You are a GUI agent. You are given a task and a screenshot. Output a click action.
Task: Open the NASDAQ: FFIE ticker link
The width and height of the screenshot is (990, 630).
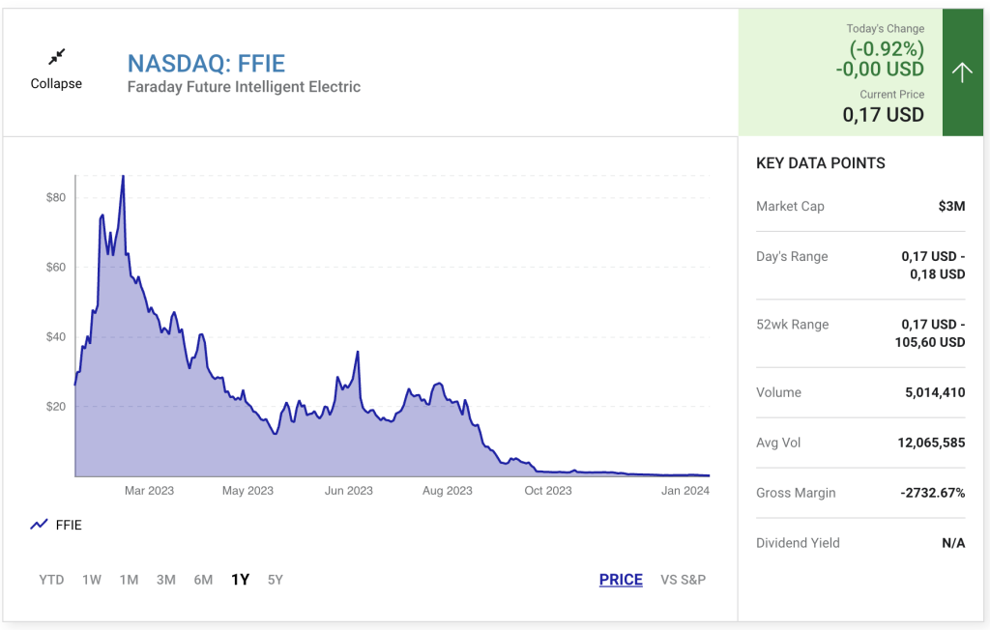click(x=207, y=63)
